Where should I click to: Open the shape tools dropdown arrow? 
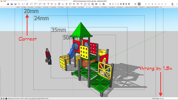pyautogui.click(x=42, y=4)
